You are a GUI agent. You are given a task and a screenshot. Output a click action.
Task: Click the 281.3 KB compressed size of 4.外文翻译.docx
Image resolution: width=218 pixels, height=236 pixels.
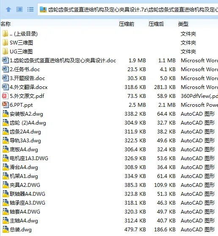(x=165, y=87)
